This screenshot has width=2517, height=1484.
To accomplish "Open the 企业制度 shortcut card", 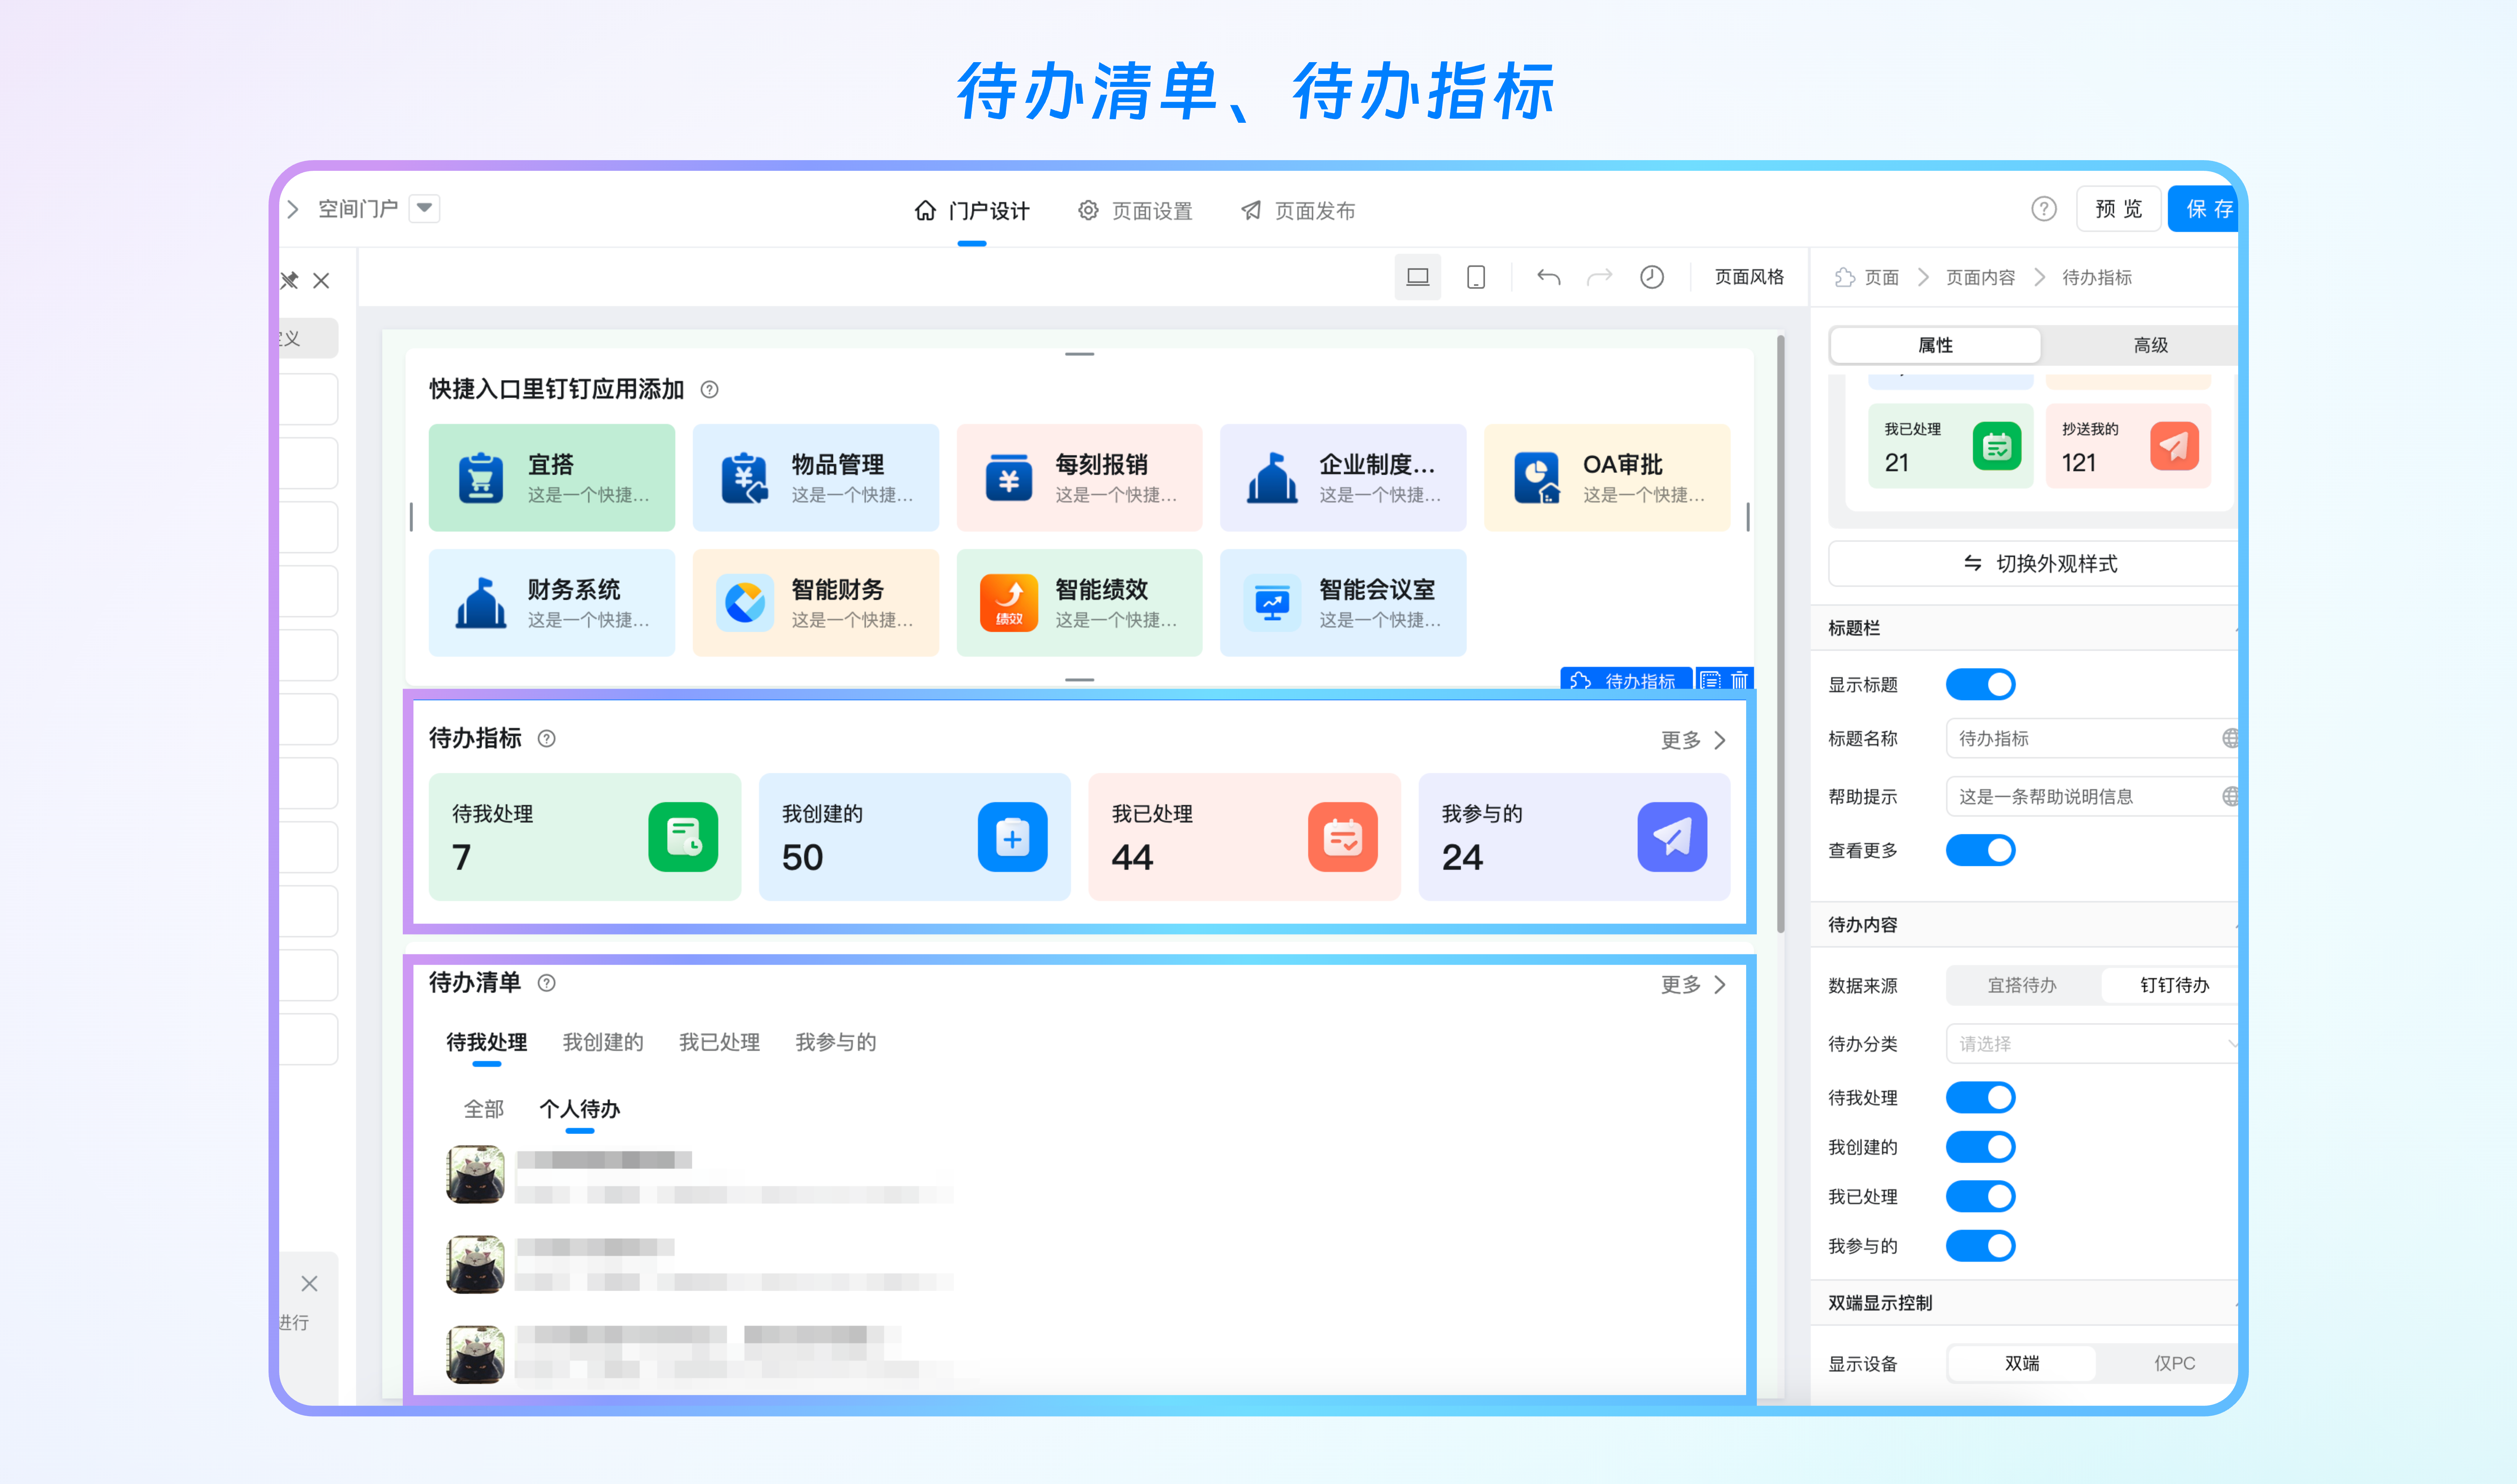I will pyautogui.click(x=1343, y=478).
